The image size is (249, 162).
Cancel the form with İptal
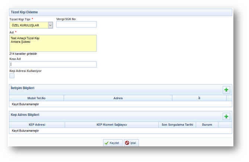tap(131, 143)
